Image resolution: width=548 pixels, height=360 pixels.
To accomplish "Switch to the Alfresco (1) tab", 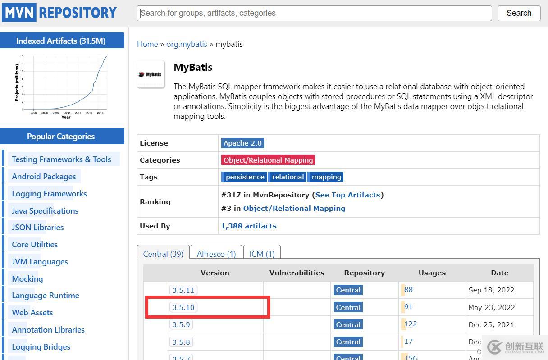I will (x=216, y=254).
